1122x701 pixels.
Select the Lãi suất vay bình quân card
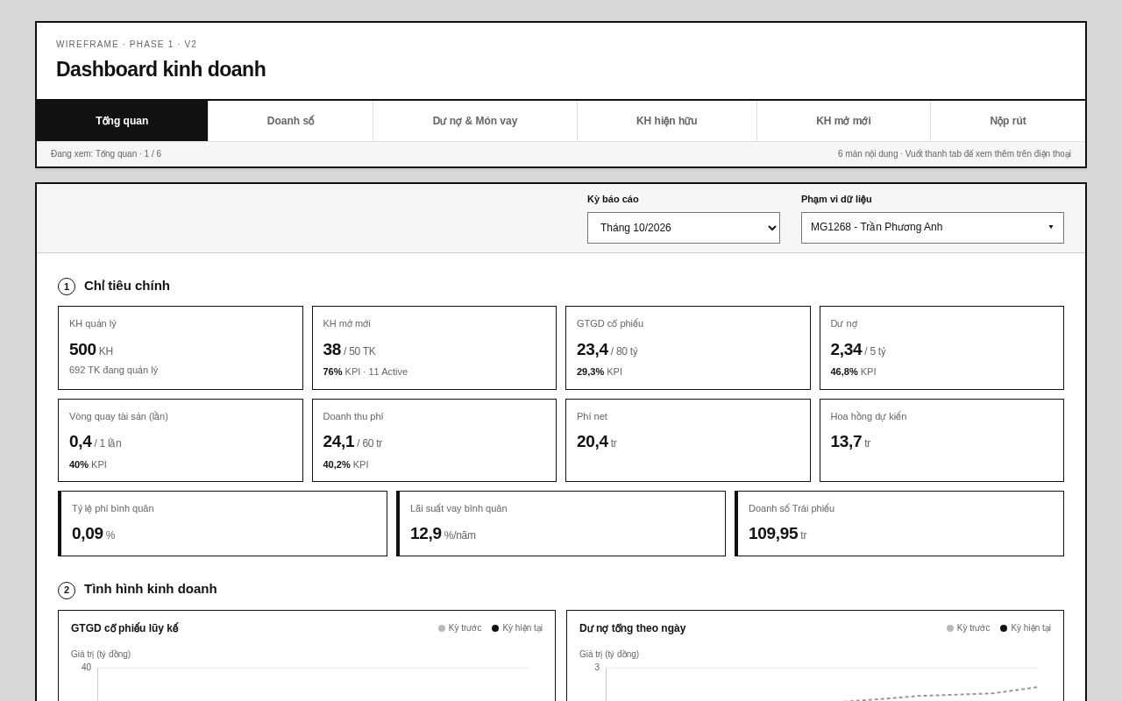click(561, 523)
